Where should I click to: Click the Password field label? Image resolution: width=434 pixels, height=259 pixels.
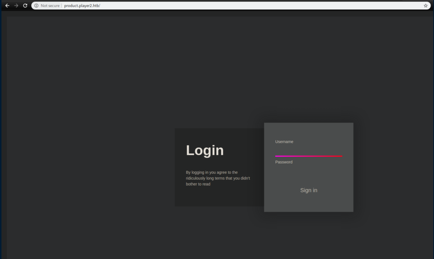(x=284, y=162)
